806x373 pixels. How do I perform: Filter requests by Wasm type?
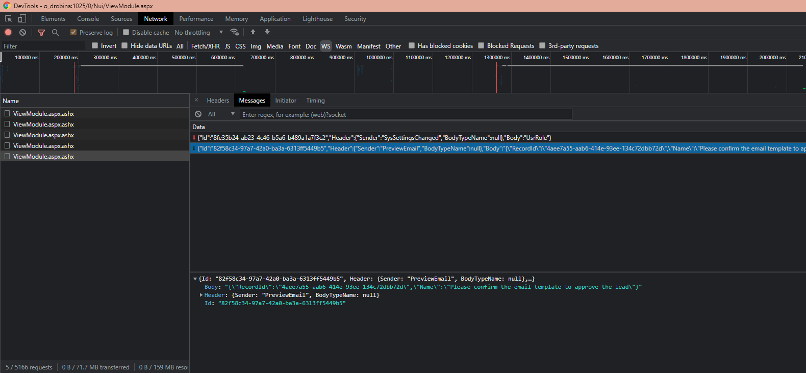click(343, 46)
